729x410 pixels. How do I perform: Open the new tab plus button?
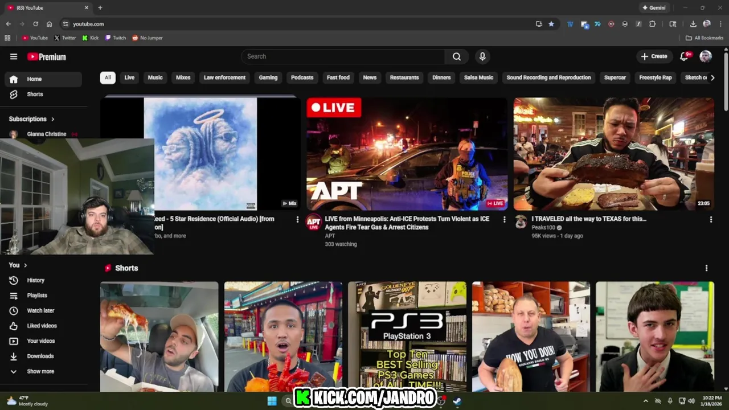click(100, 7)
